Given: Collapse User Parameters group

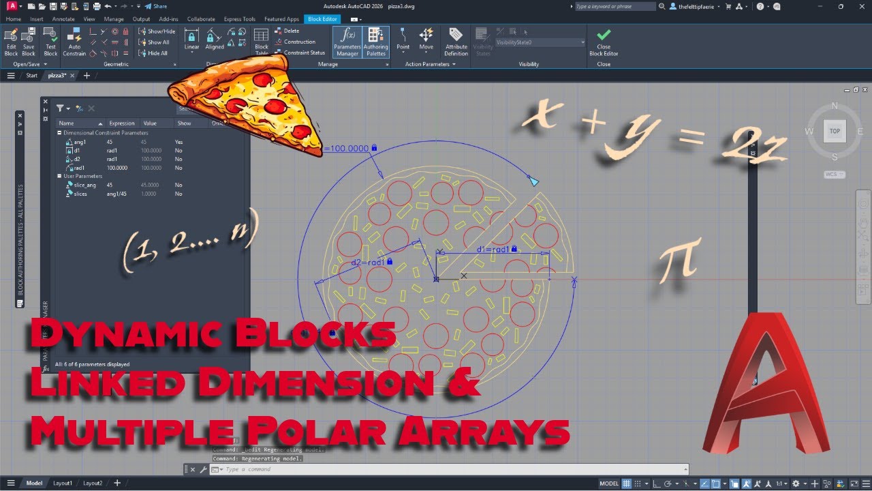Looking at the screenshot, I should pyautogui.click(x=59, y=176).
